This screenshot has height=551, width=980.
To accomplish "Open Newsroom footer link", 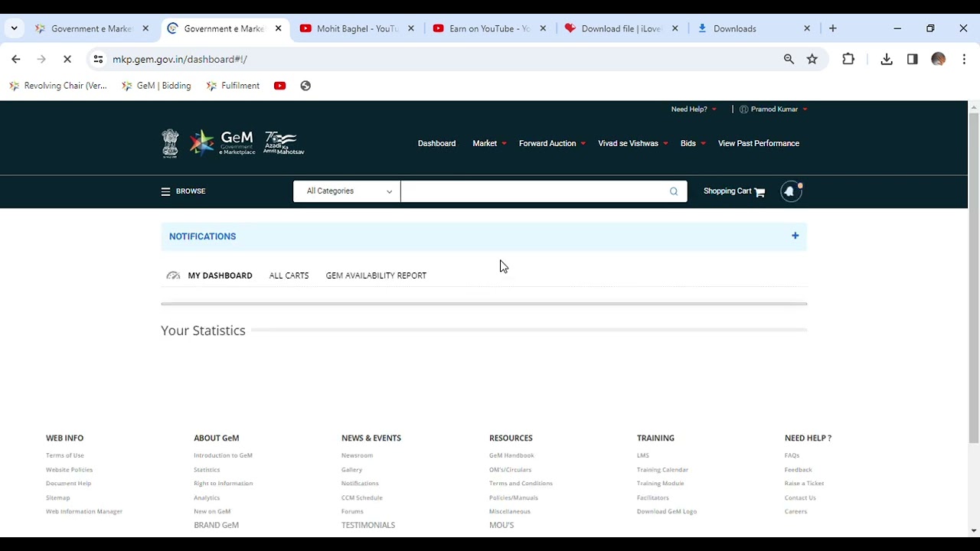I will tap(357, 455).
